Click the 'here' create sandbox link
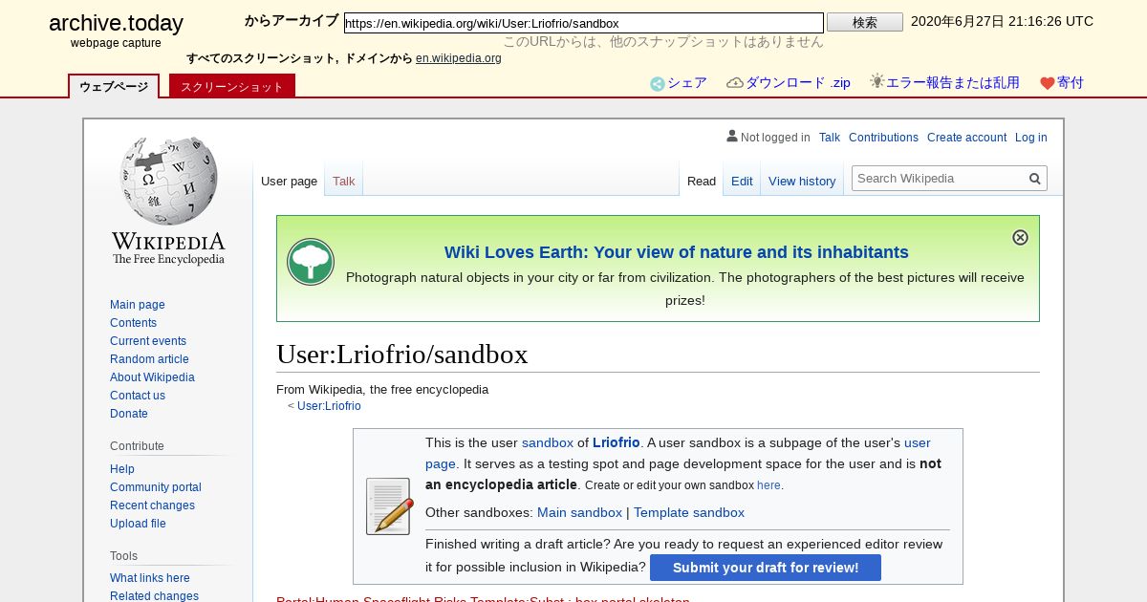The image size is (1147, 602). tap(768, 485)
